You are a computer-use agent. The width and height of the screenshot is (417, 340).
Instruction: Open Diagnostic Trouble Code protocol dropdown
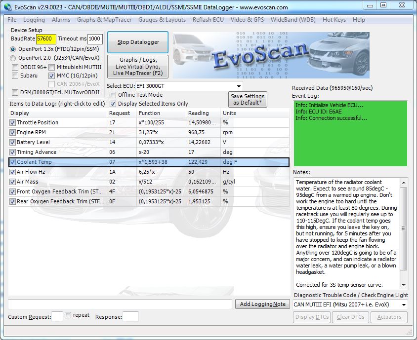pyautogui.click(x=404, y=304)
